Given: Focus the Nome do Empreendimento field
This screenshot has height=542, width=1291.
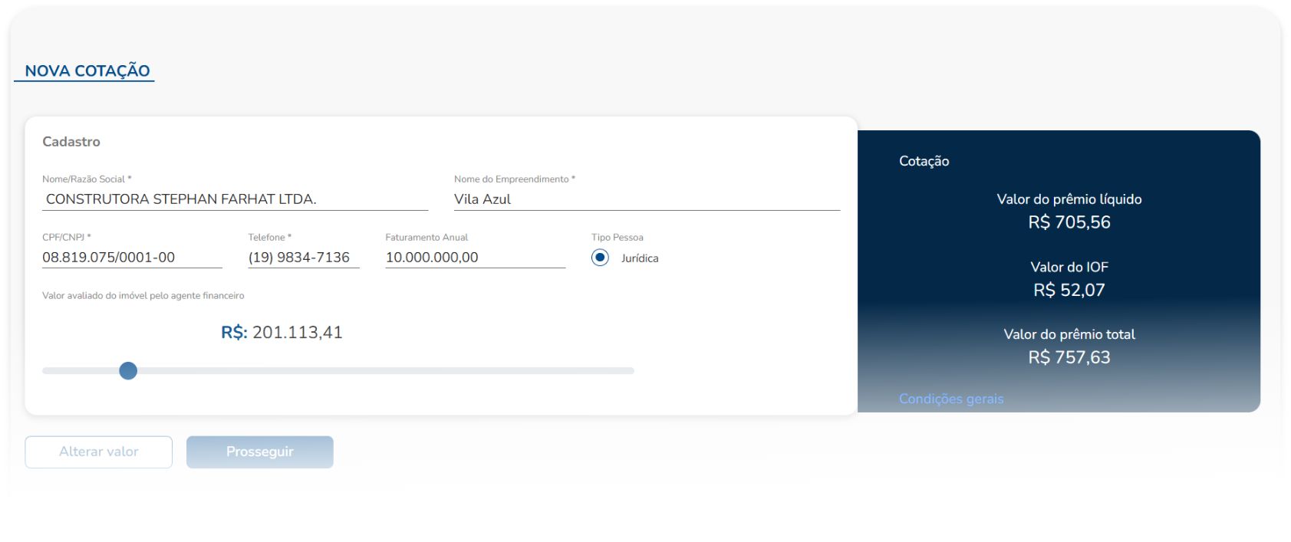Looking at the screenshot, I should coord(646,199).
